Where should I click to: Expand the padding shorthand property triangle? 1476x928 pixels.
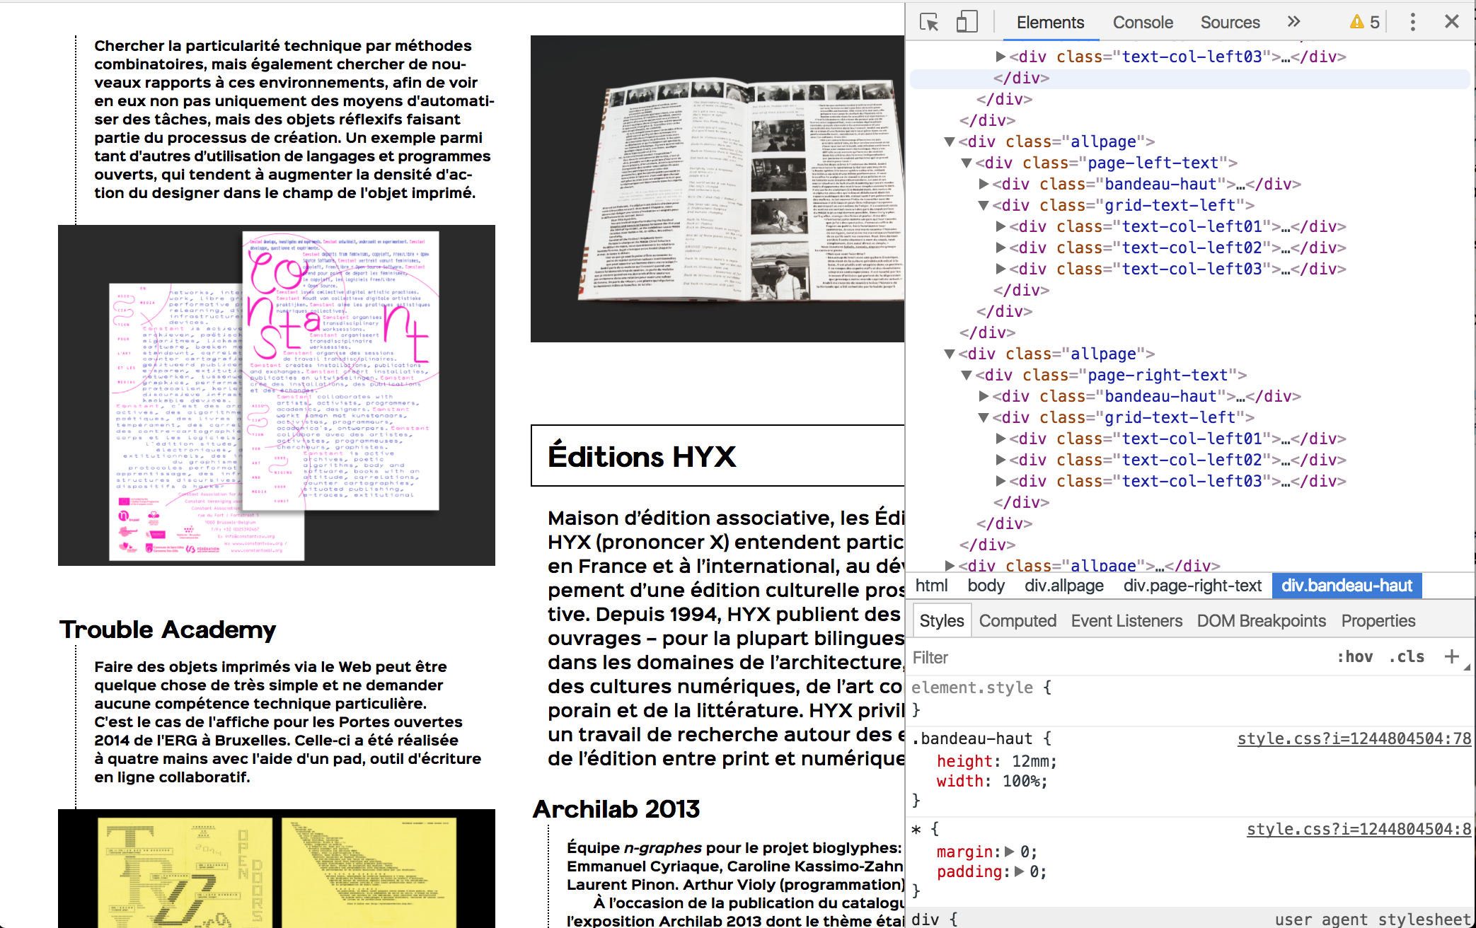(1019, 871)
